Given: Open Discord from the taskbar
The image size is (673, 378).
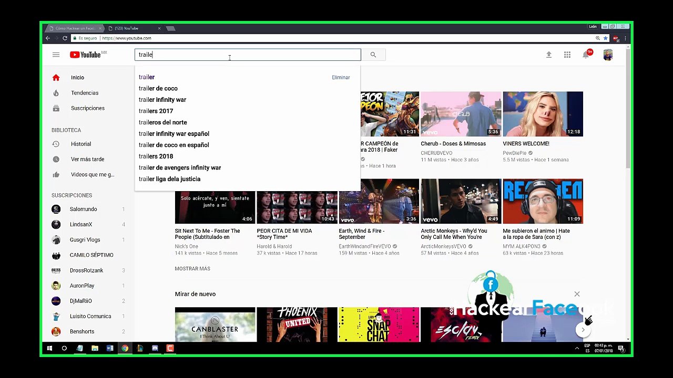Looking at the screenshot, I should (155, 348).
